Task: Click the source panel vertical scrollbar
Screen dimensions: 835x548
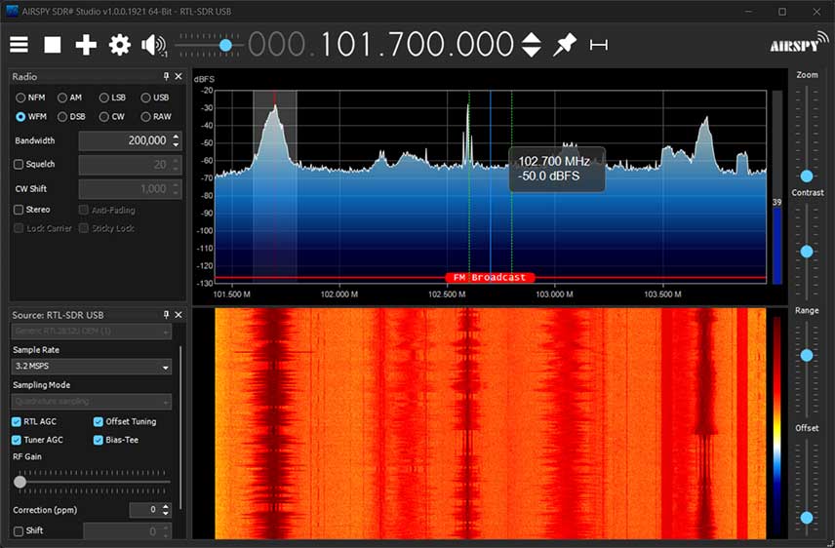Action: tap(180, 427)
